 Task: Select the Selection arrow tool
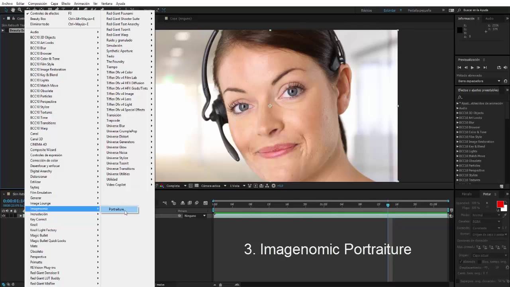(x=6, y=10)
